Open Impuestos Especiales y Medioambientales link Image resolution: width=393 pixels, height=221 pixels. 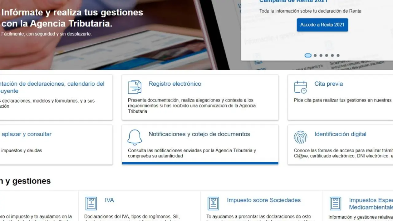pyautogui.click(x=371, y=204)
